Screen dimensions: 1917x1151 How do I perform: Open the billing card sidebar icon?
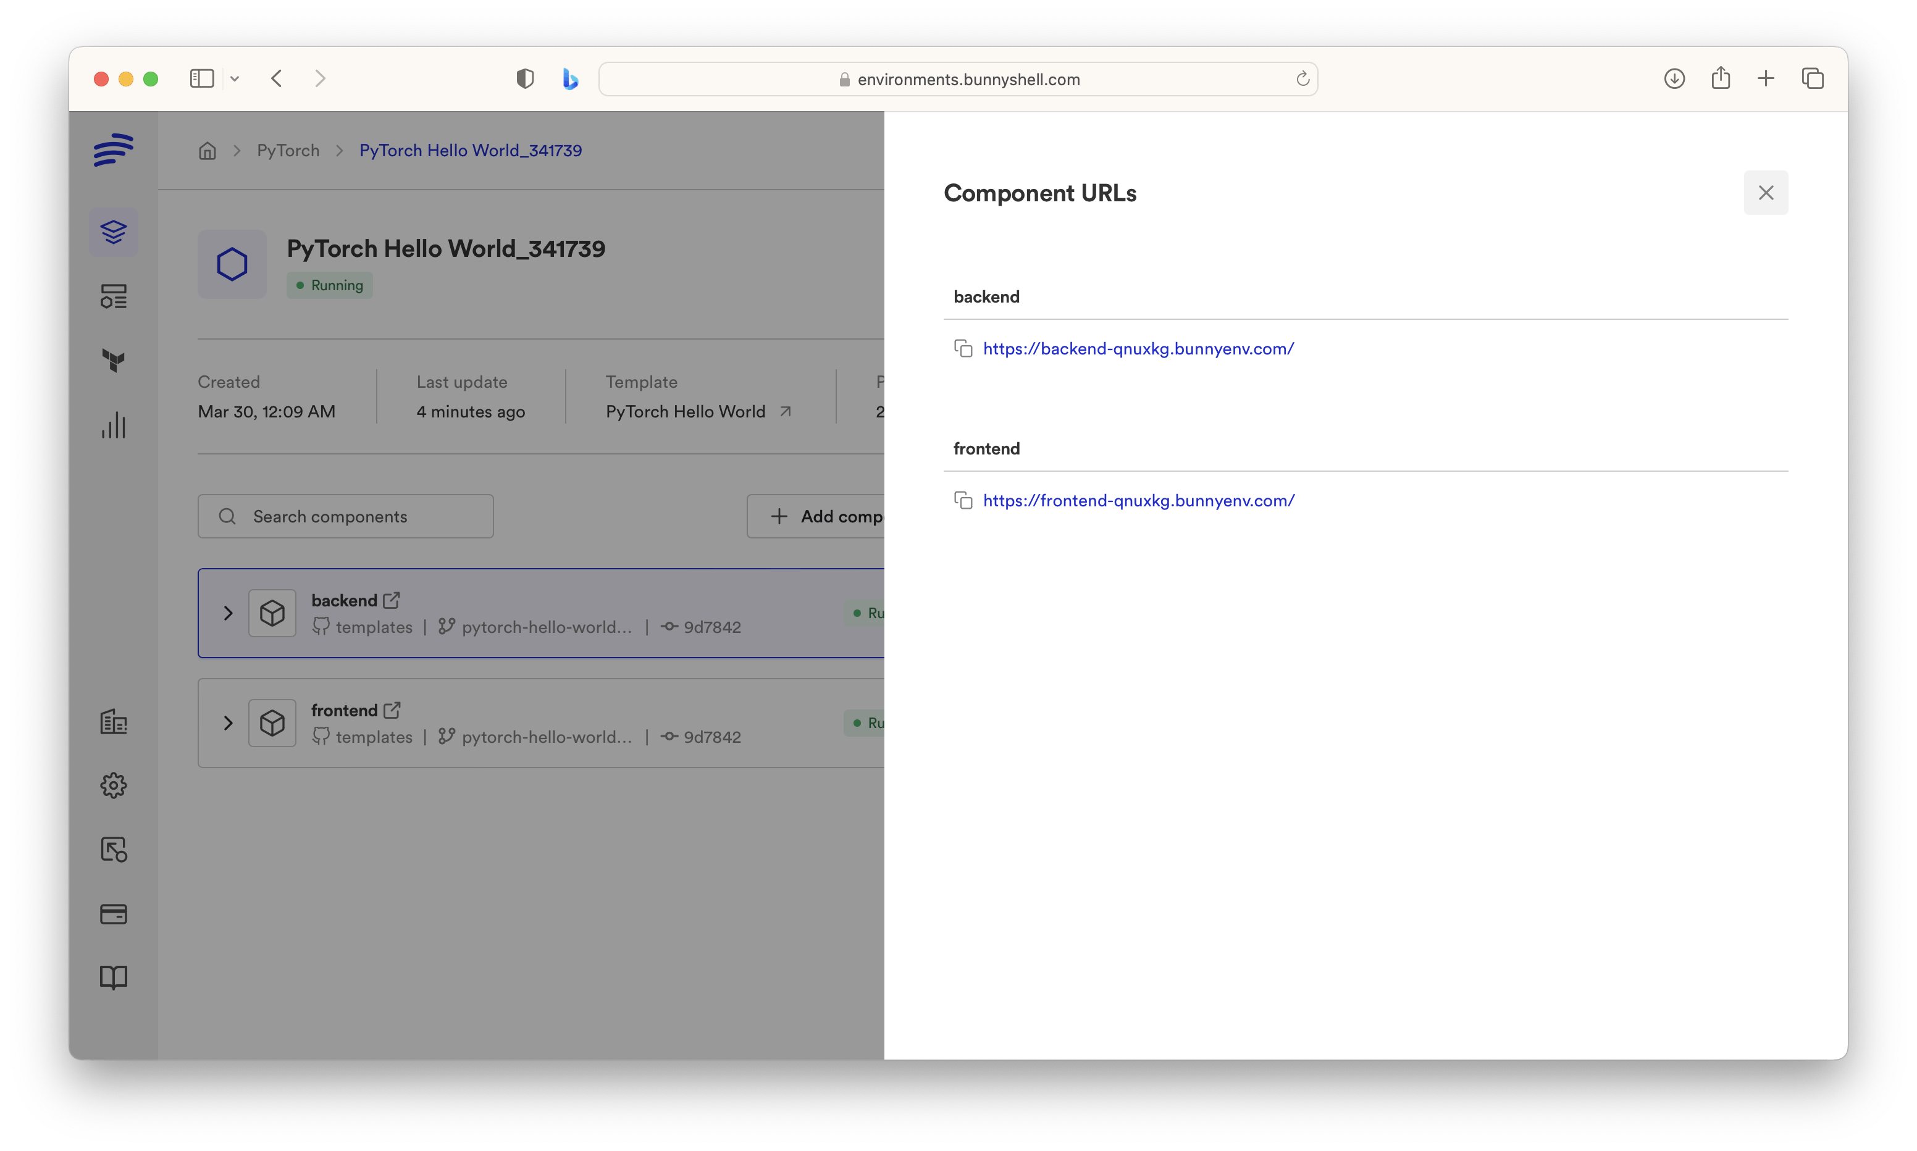click(x=113, y=914)
